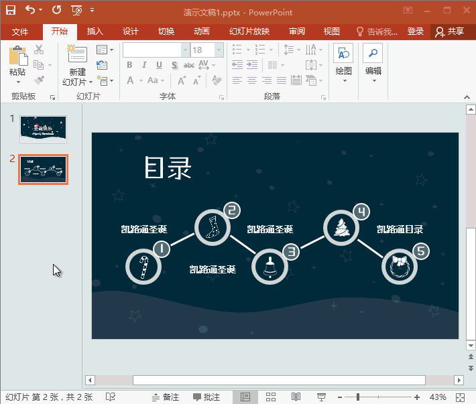
Task: Select slide 1 thumbnail in panel
Action: click(43, 129)
